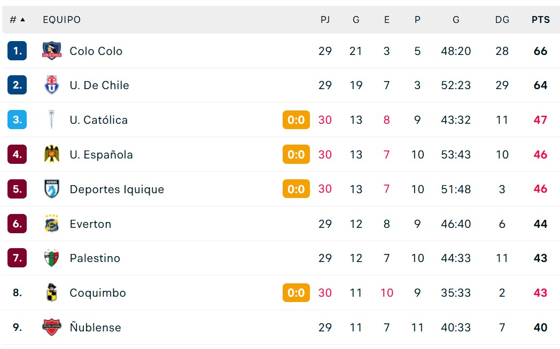Click the Everton team crest
This screenshot has height=349, width=560.
point(52,224)
